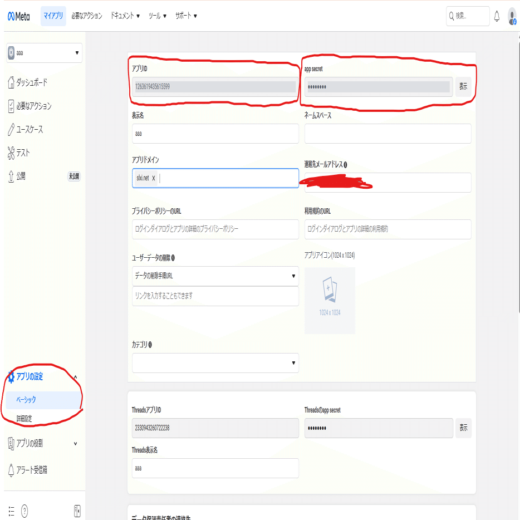The image size is (520, 520).
Task: Show Threads app secret with 表示
Action: [x=463, y=428]
